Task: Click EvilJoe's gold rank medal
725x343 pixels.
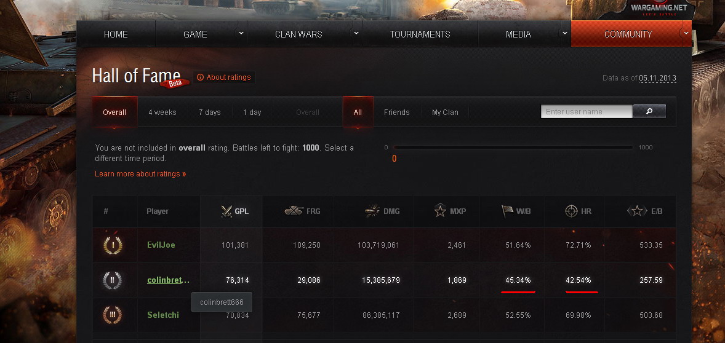Action: point(113,245)
